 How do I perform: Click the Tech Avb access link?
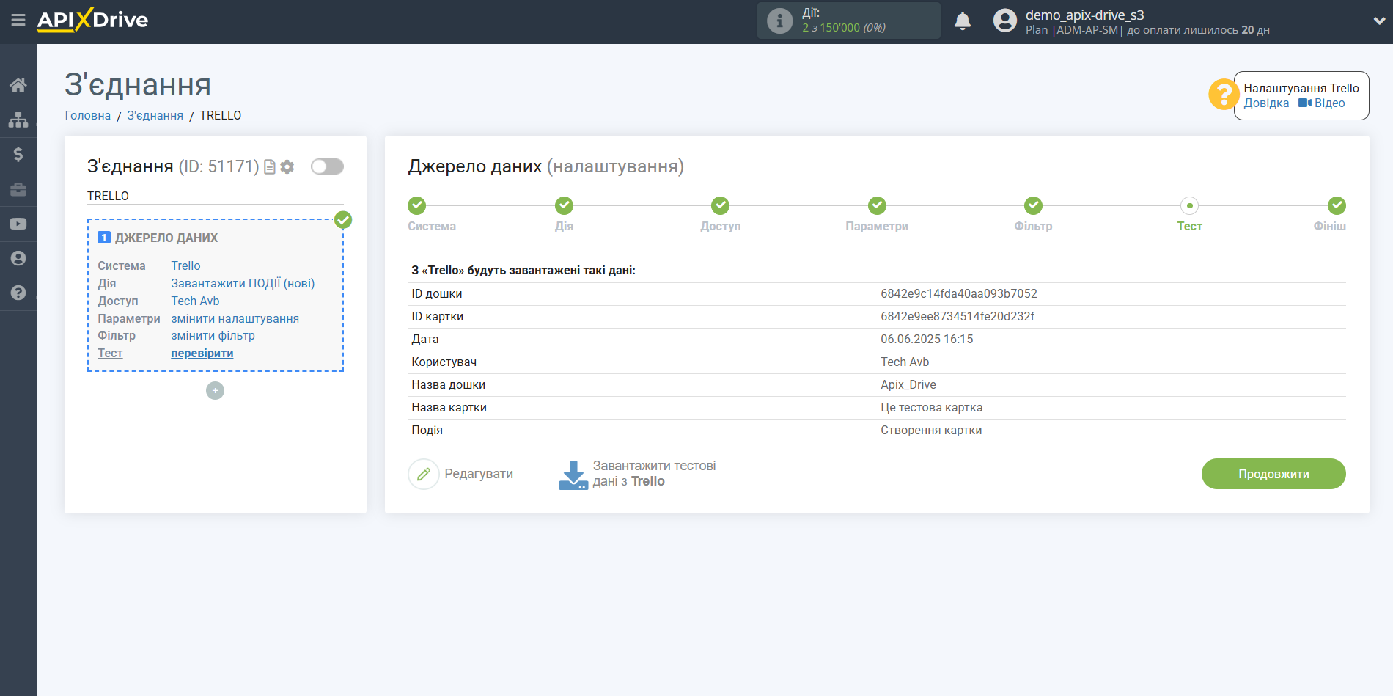(195, 301)
